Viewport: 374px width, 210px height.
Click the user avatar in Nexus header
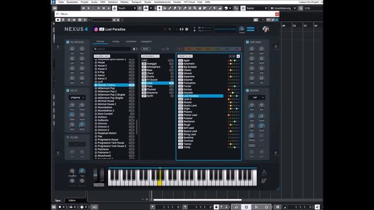[x=265, y=29]
